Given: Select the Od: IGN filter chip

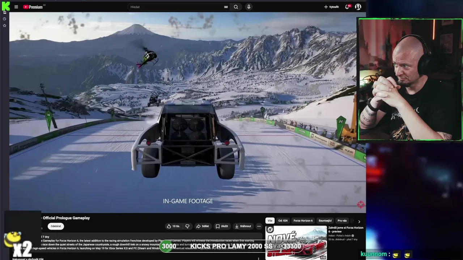Looking at the screenshot, I should coord(283,221).
